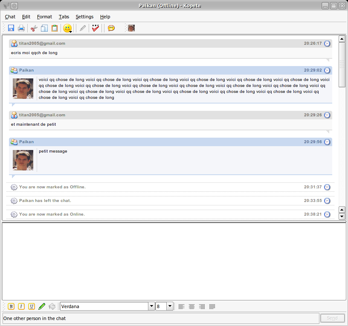Screen dimensions: 348x326
Task: Click the chat scrollbar upper down-arrow button
Action: coord(342,210)
